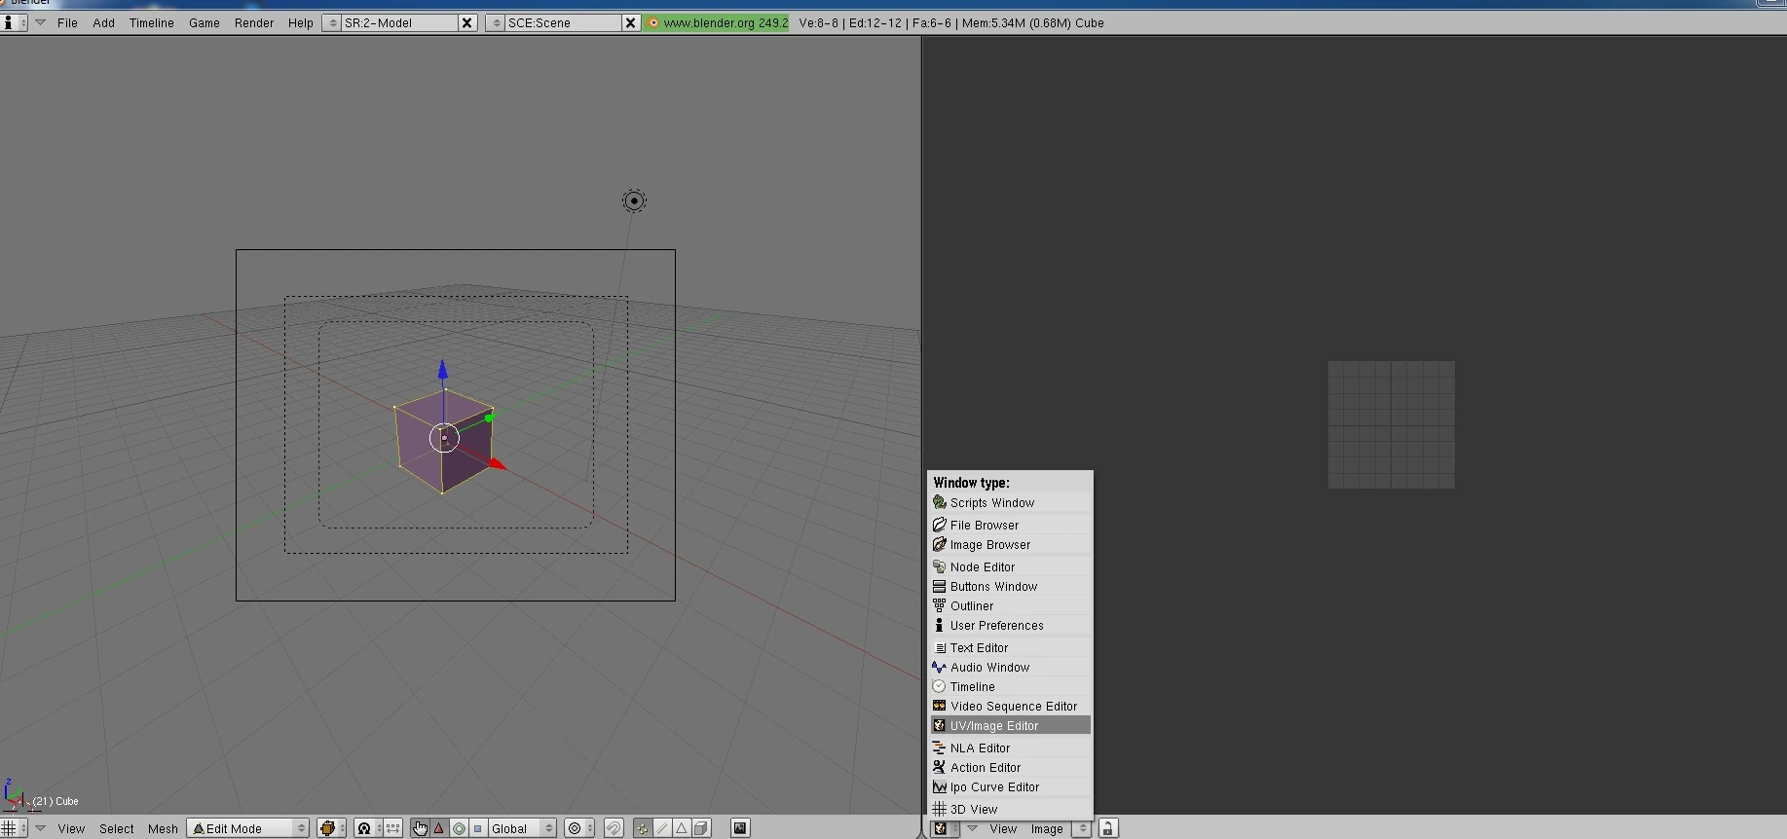Switch to Image Browser window type
Image resolution: width=1787 pixels, height=839 pixels.
pyautogui.click(x=1011, y=545)
